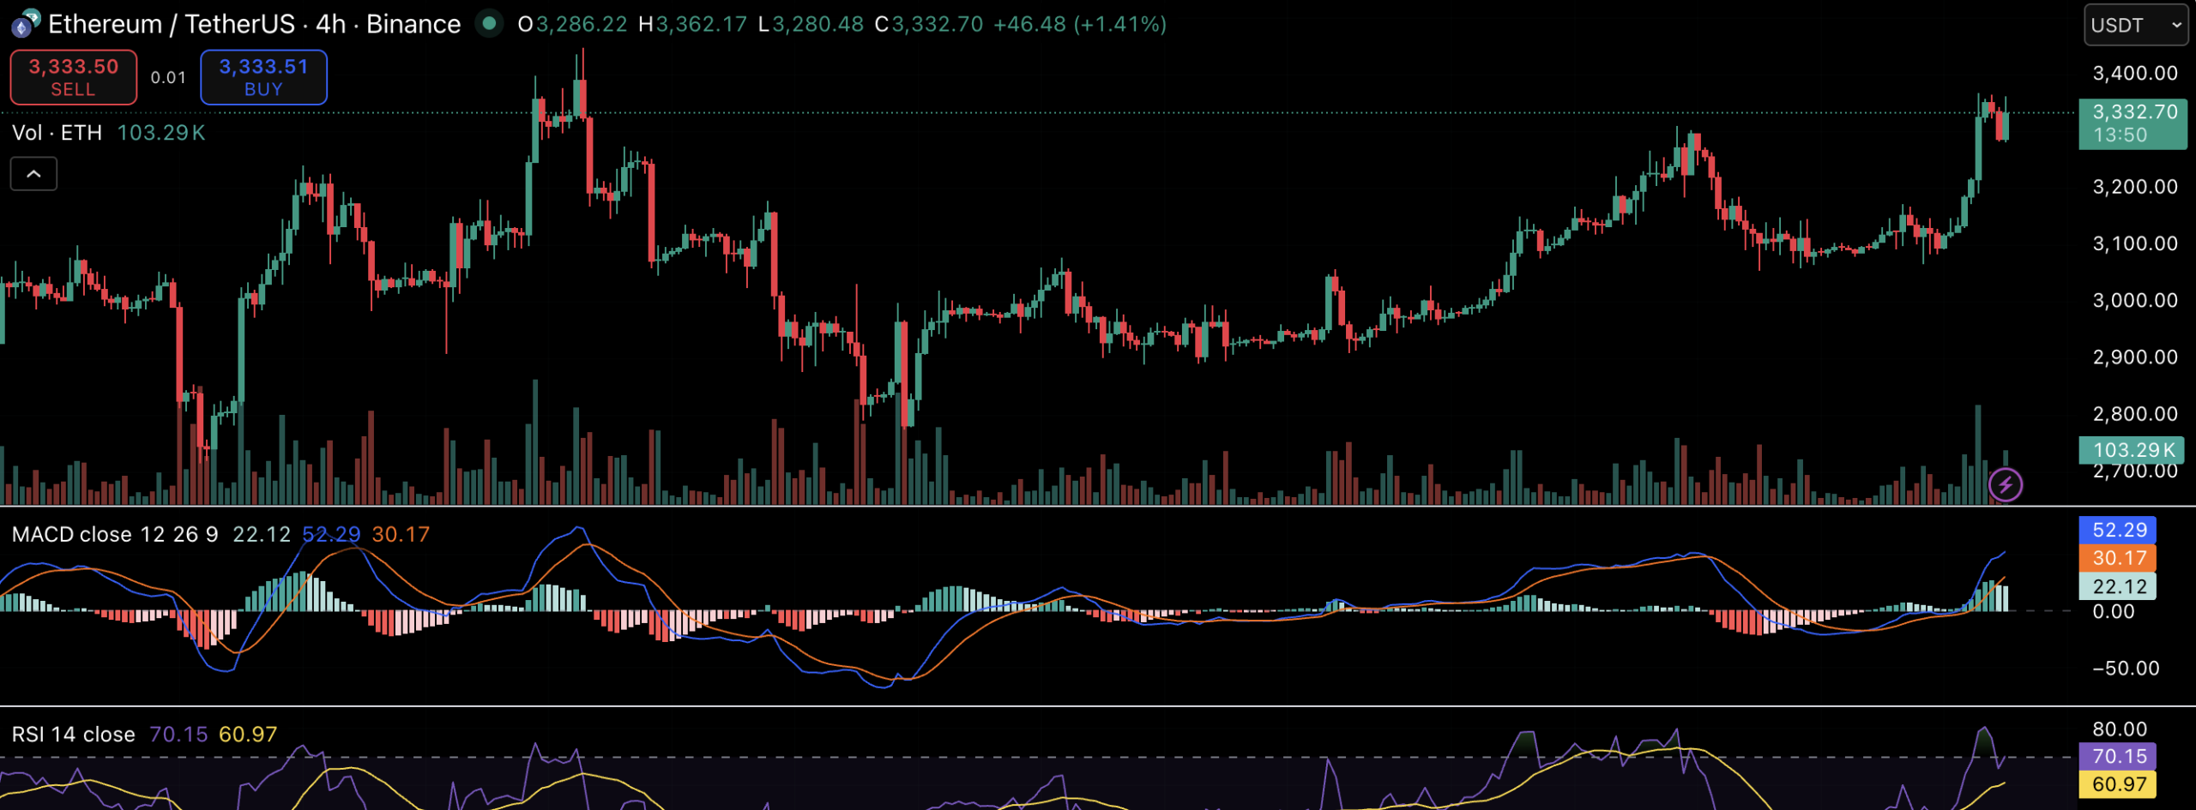Select the Vol · ETH indicator label
This screenshot has height=810, width=2196.
point(57,133)
